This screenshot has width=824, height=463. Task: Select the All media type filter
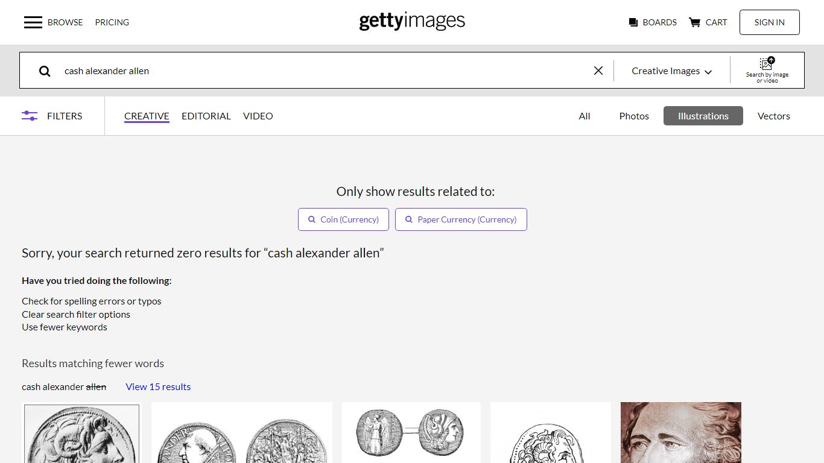tap(585, 116)
